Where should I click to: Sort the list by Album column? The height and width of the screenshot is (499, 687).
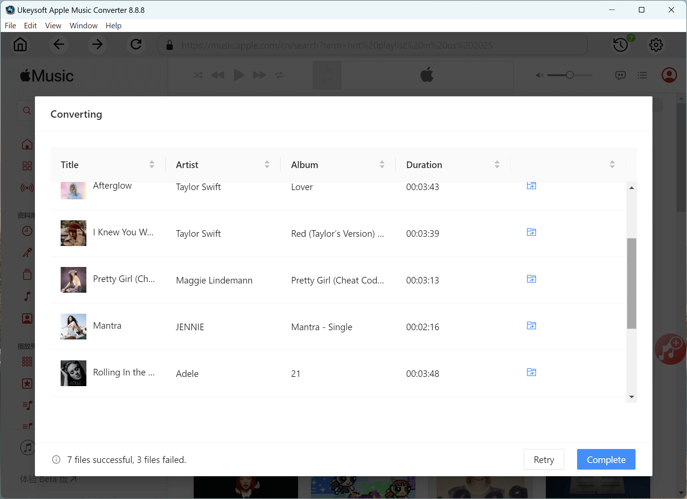[382, 164]
